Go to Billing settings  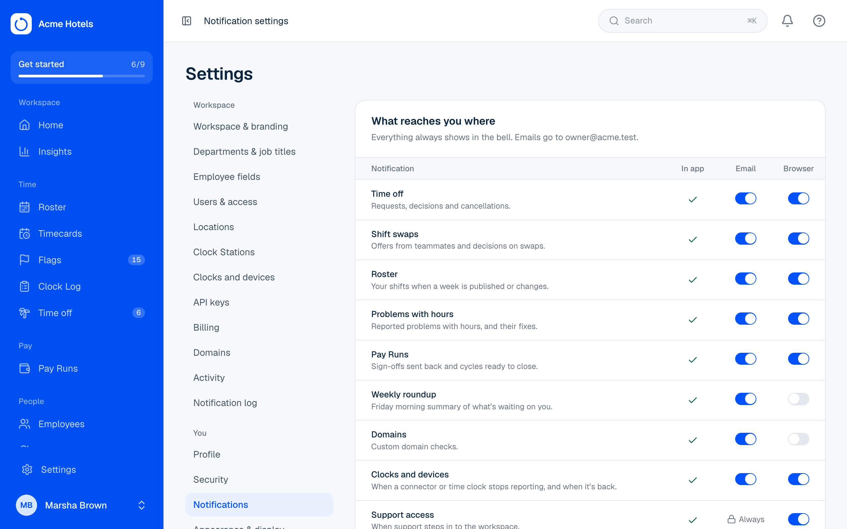point(259,327)
